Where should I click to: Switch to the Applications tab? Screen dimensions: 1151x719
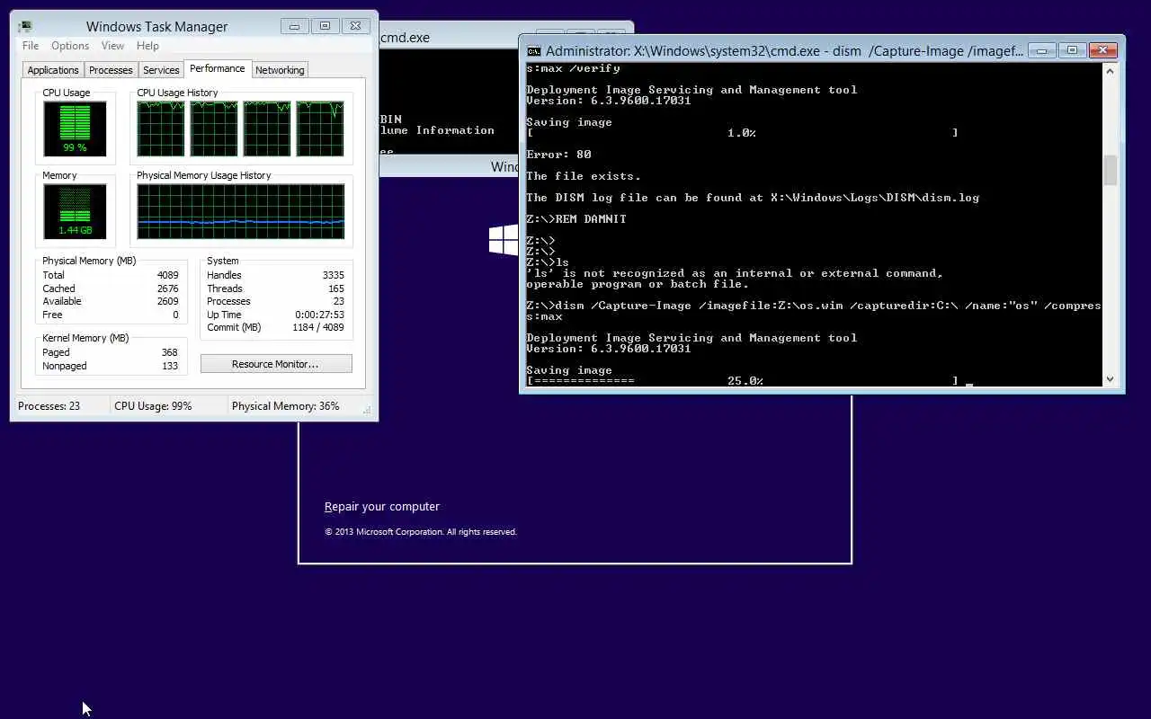coord(53,70)
